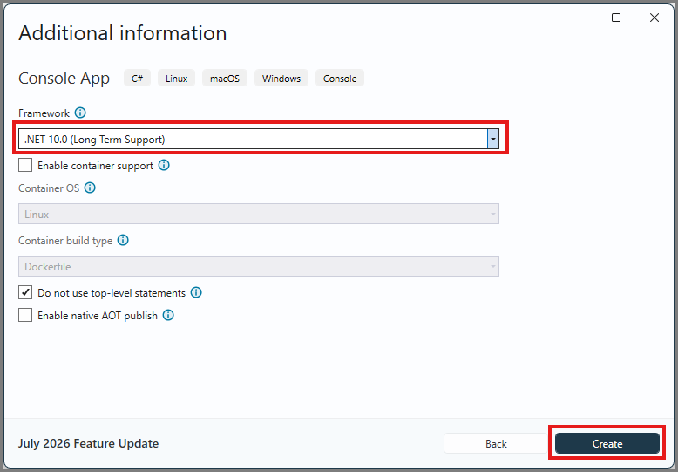Expand the Framework dropdown arrow

(x=493, y=139)
